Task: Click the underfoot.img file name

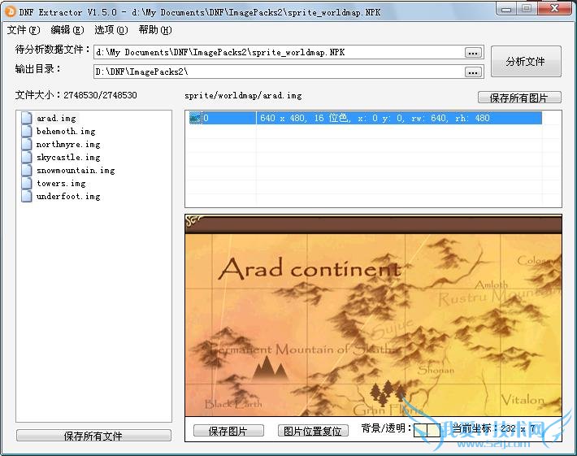Action: (x=68, y=196)
